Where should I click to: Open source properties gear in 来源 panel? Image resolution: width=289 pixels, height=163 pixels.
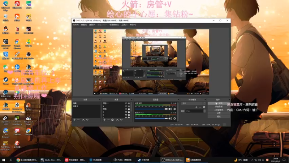point(112,120)
